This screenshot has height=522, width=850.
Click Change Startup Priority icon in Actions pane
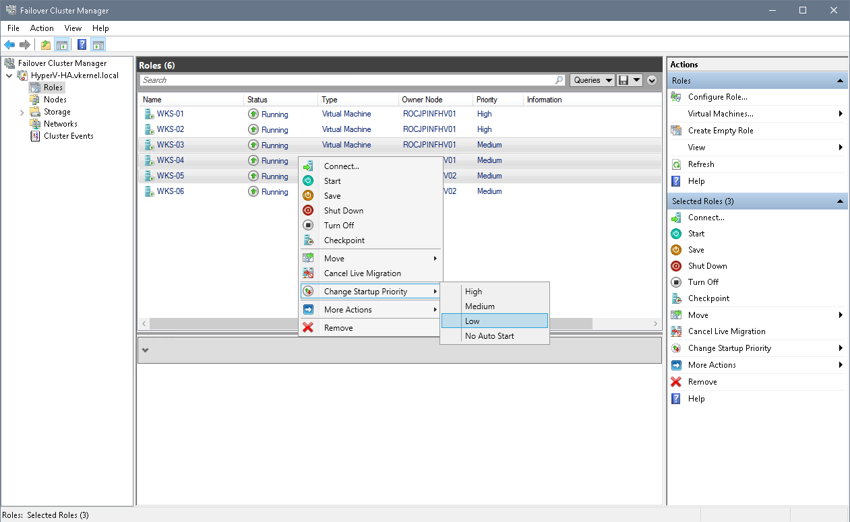tap(676, 348)
